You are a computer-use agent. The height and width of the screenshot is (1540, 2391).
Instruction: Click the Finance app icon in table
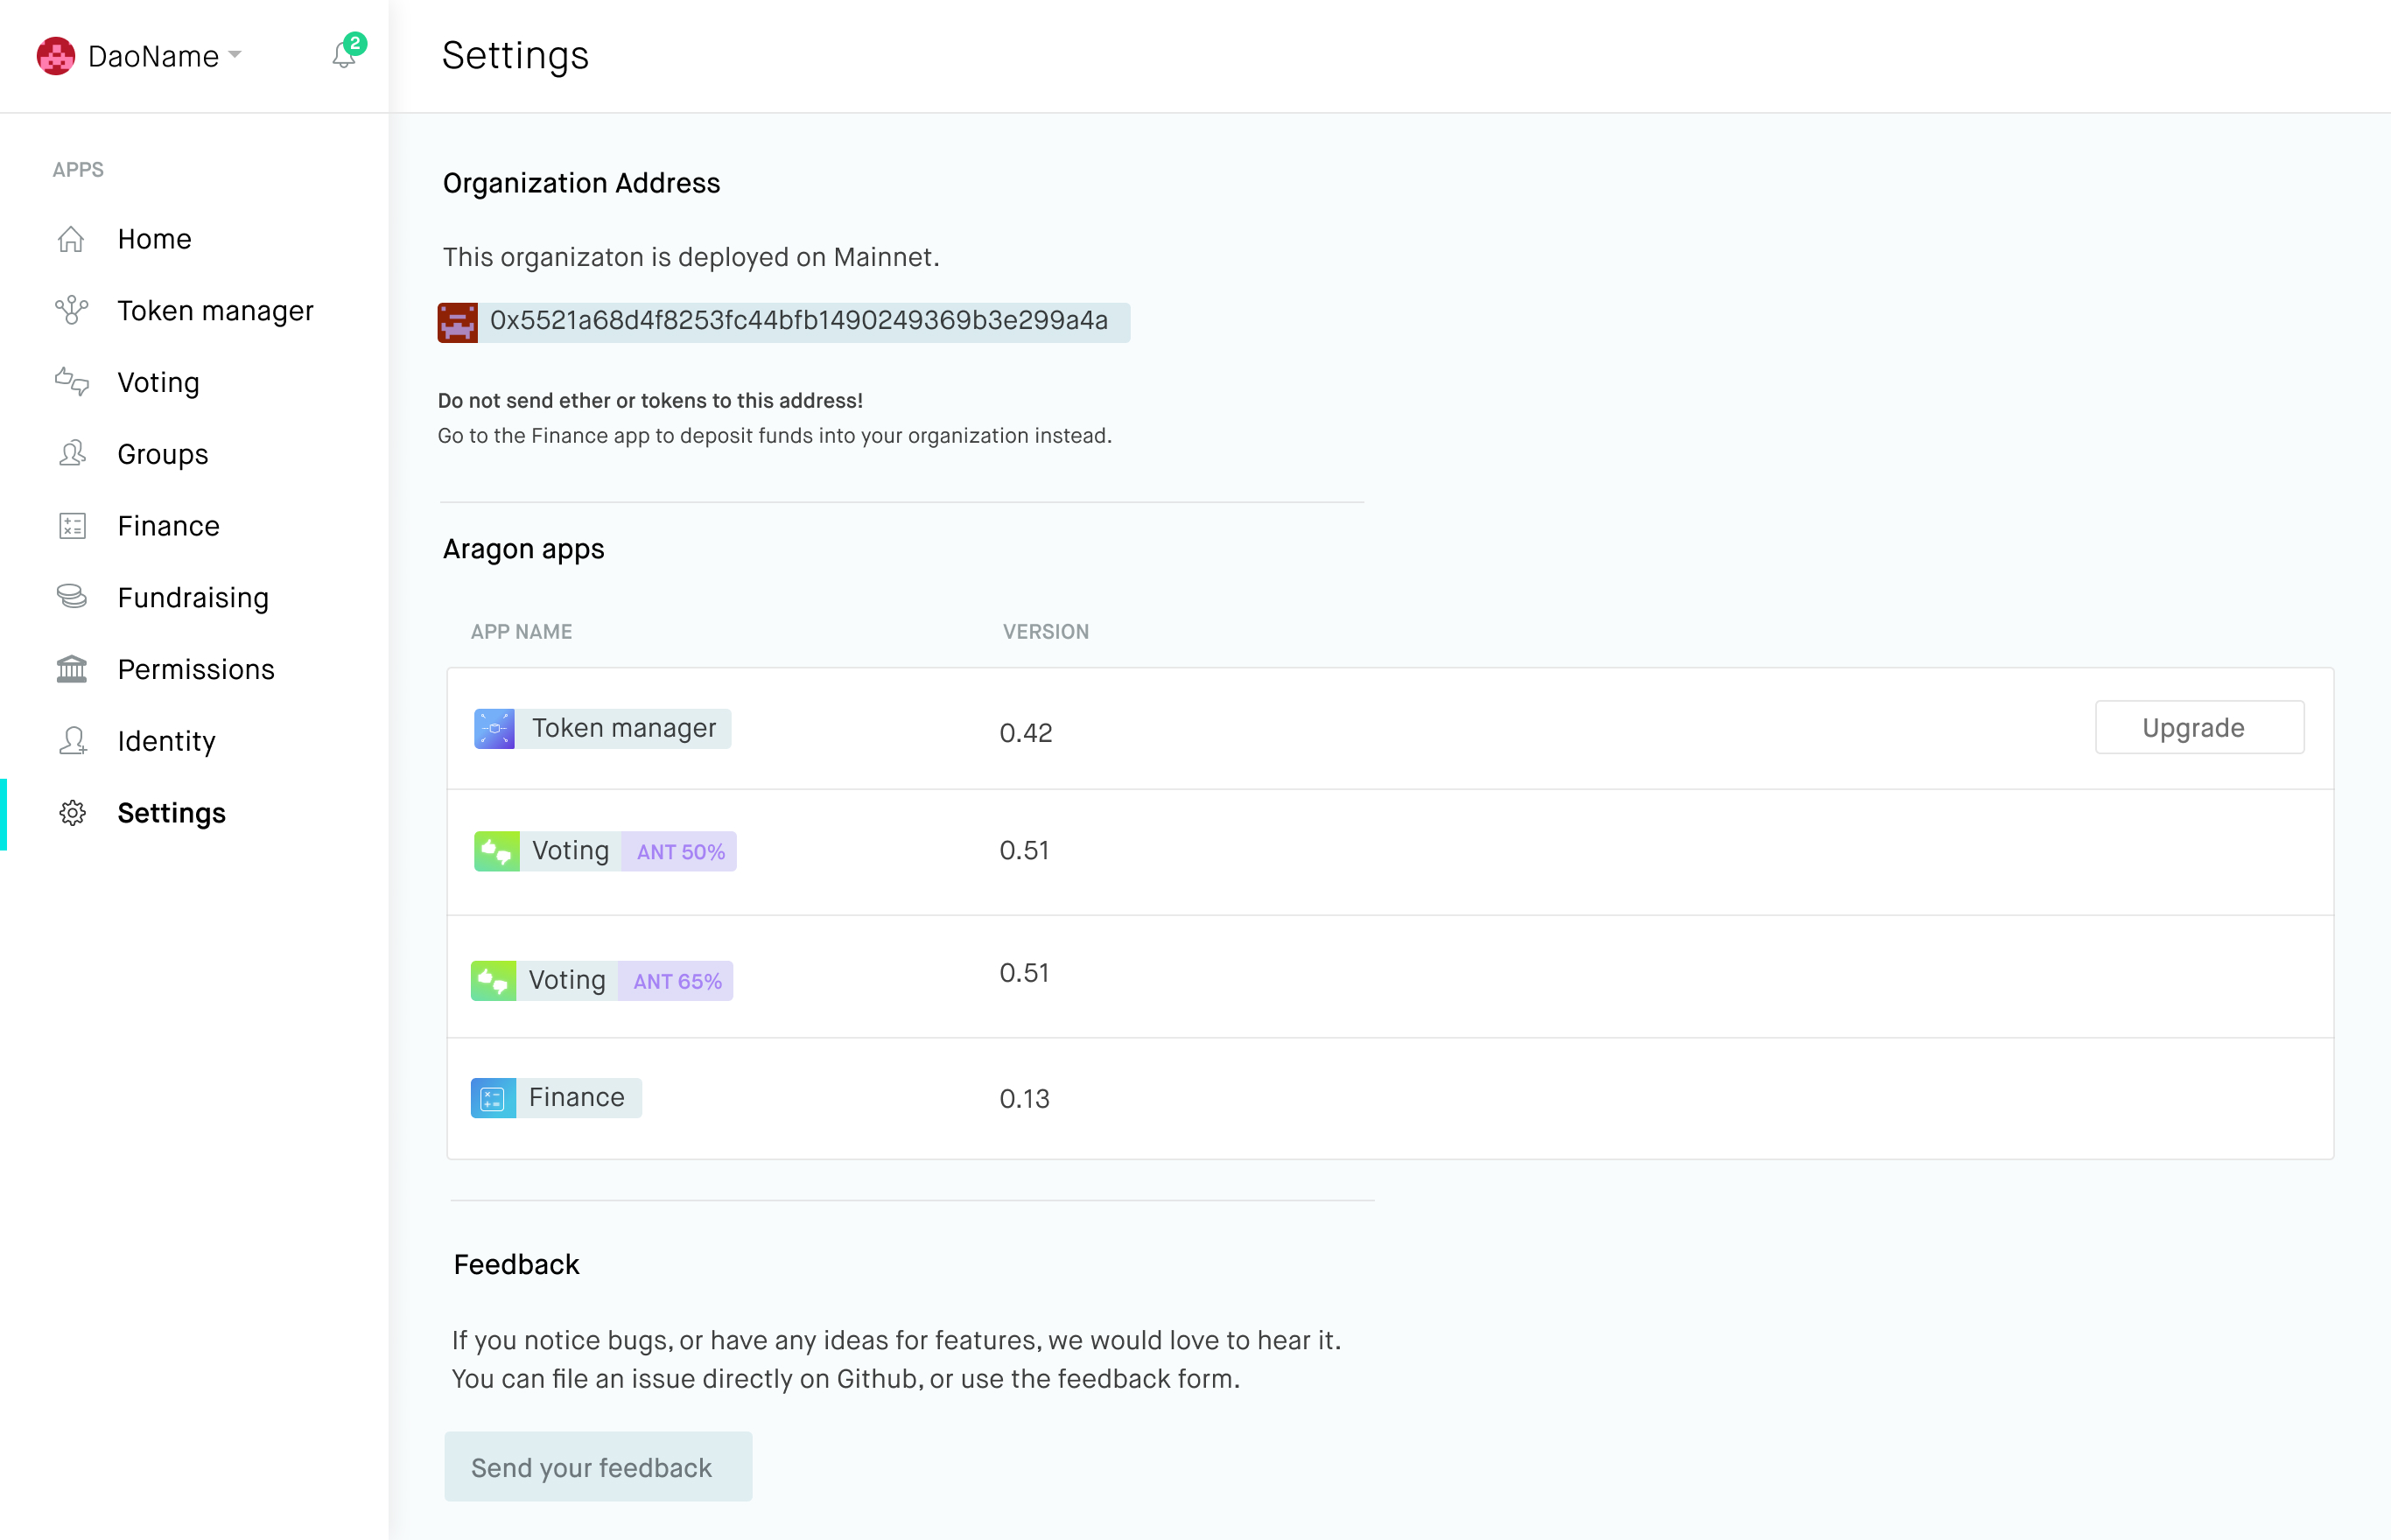tap(493, 1098)
